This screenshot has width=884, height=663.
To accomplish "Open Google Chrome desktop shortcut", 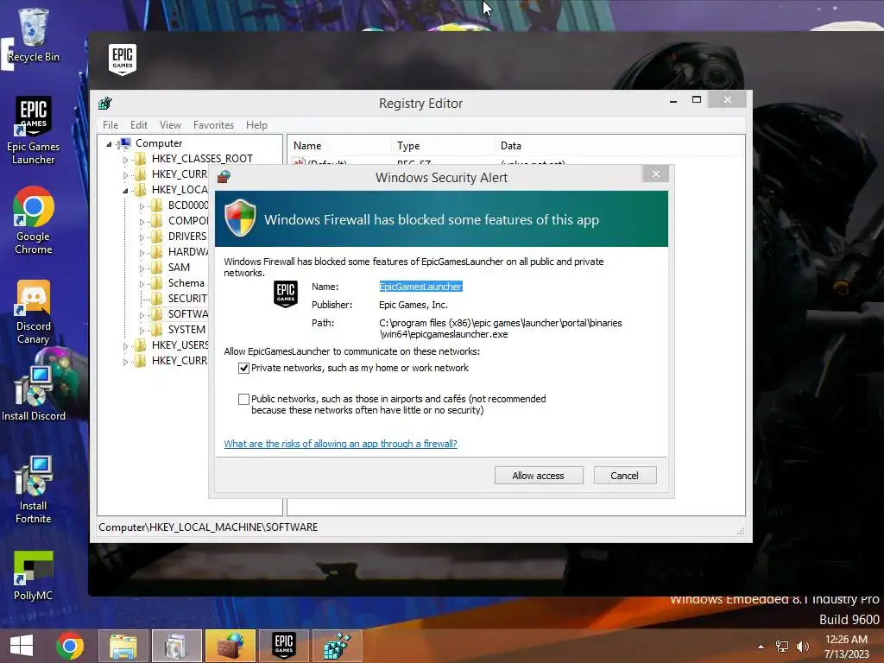I will point(34,220).
